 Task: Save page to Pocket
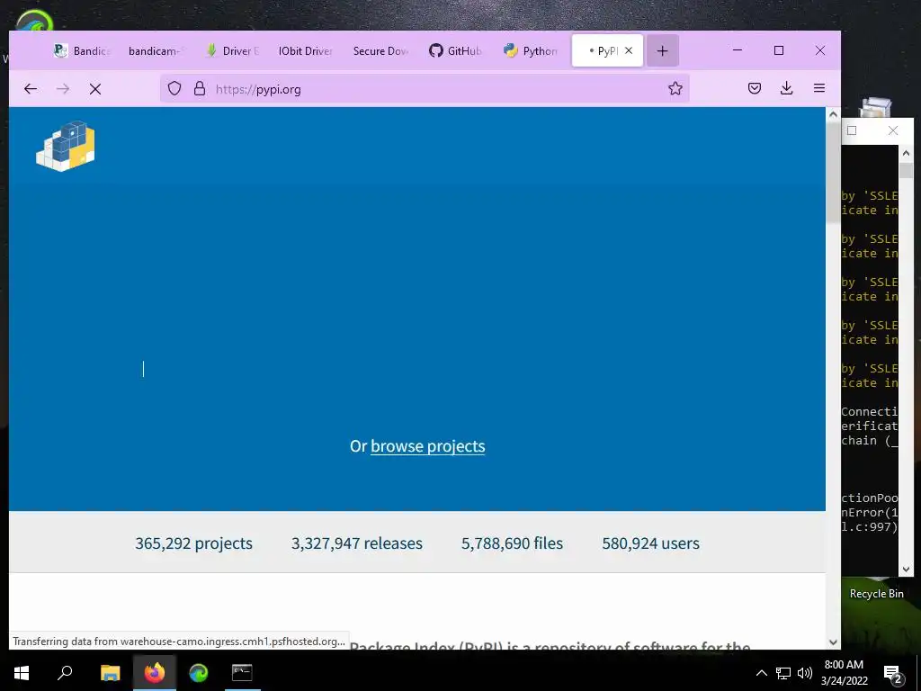pos(755,89)
